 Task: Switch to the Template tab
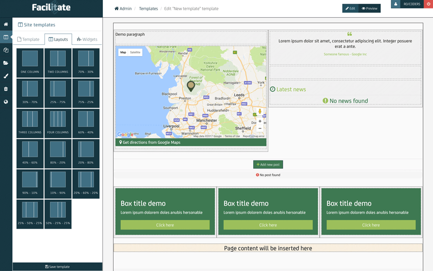coord(28,39)
